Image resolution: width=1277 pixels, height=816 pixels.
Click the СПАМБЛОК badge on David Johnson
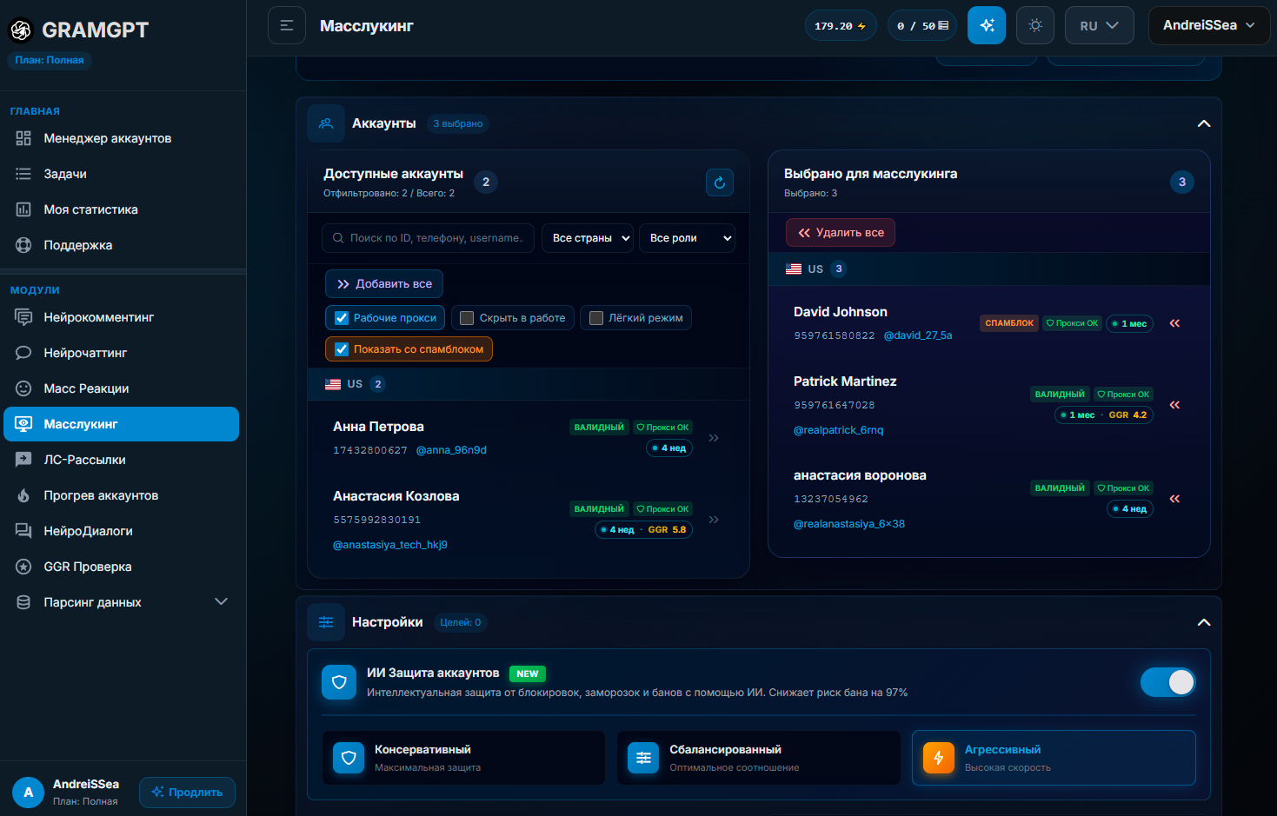point(1009,323)
